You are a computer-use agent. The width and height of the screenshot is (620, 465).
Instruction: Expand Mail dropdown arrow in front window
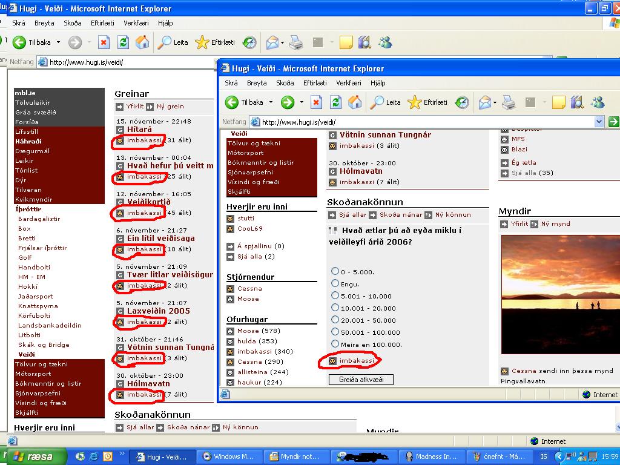pyautogui.click(x=495, y=103)
